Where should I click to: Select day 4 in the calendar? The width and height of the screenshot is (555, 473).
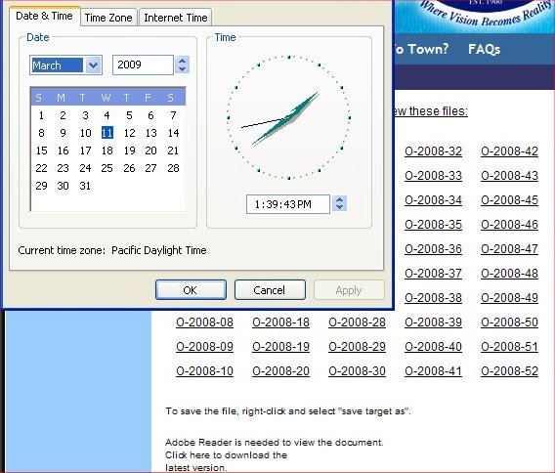coord(107,115)
